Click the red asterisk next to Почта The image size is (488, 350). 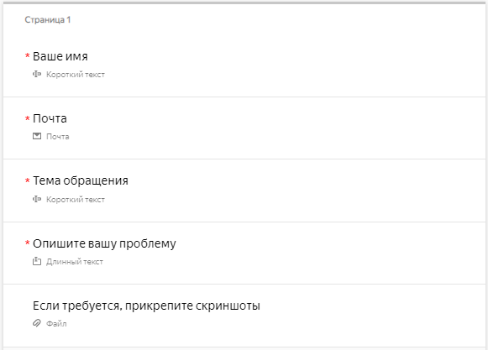point(28,118)
